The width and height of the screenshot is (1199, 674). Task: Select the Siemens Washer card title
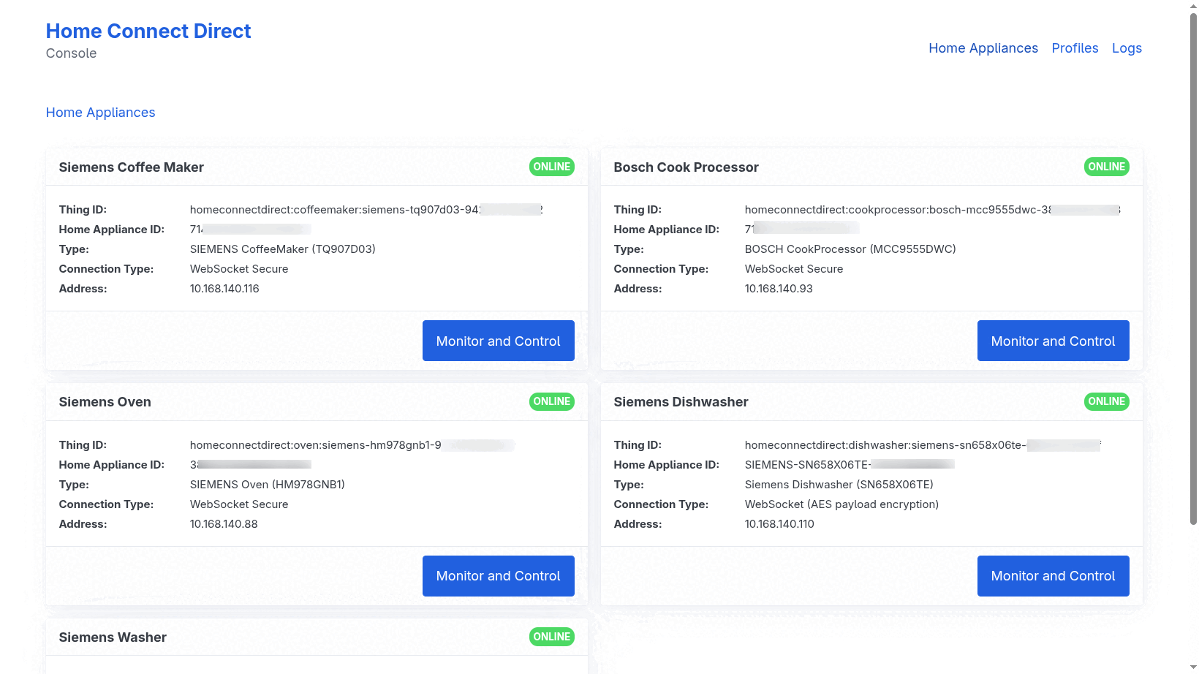click(x=113, y=637)
